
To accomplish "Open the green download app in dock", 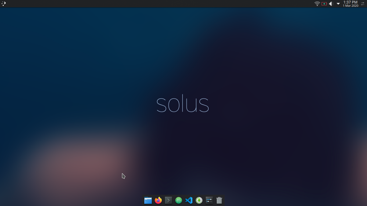I will click(199, 200).
